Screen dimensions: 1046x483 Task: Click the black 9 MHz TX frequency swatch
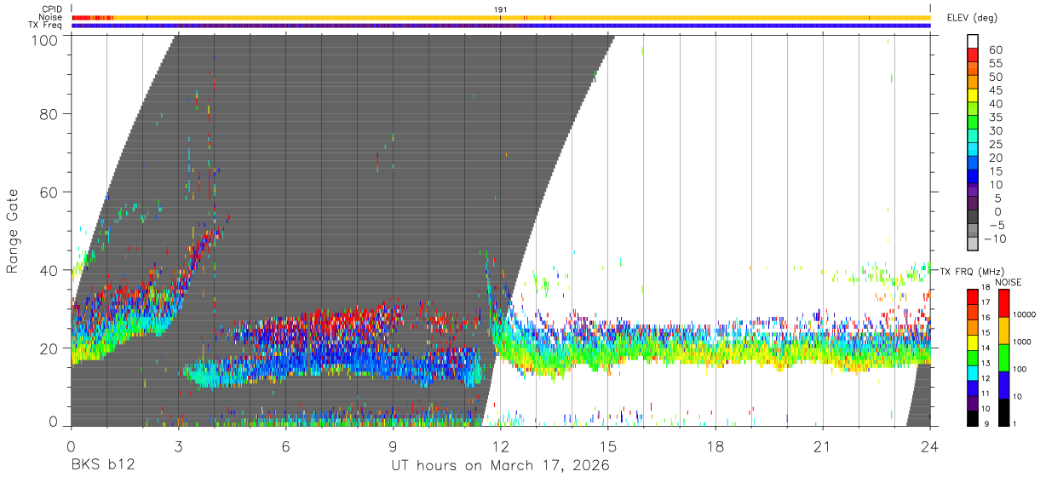(x=973, y=419)
